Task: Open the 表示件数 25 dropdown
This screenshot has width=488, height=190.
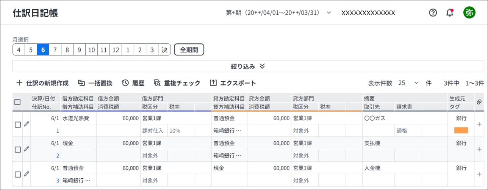Action: [409, 83]
